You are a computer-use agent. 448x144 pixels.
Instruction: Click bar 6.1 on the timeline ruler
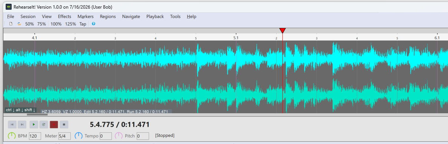click(437, 37)
